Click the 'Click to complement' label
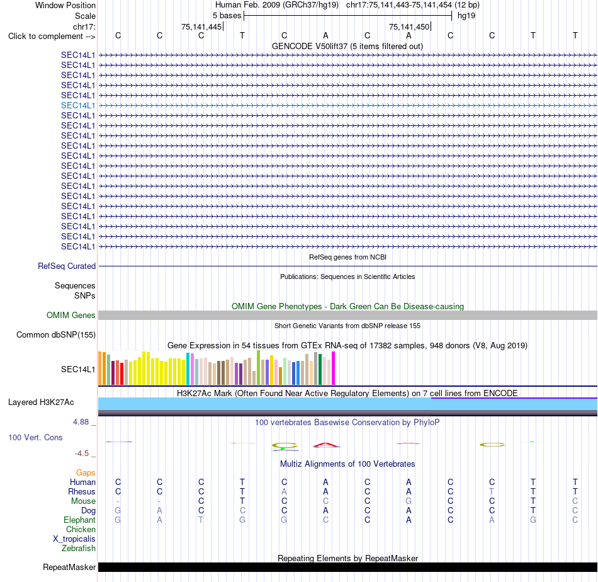 (x=52, y=37)
